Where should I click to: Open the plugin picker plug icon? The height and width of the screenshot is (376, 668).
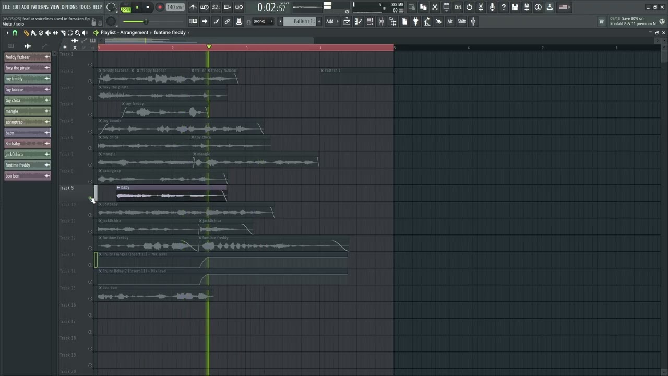click(415, 21)
